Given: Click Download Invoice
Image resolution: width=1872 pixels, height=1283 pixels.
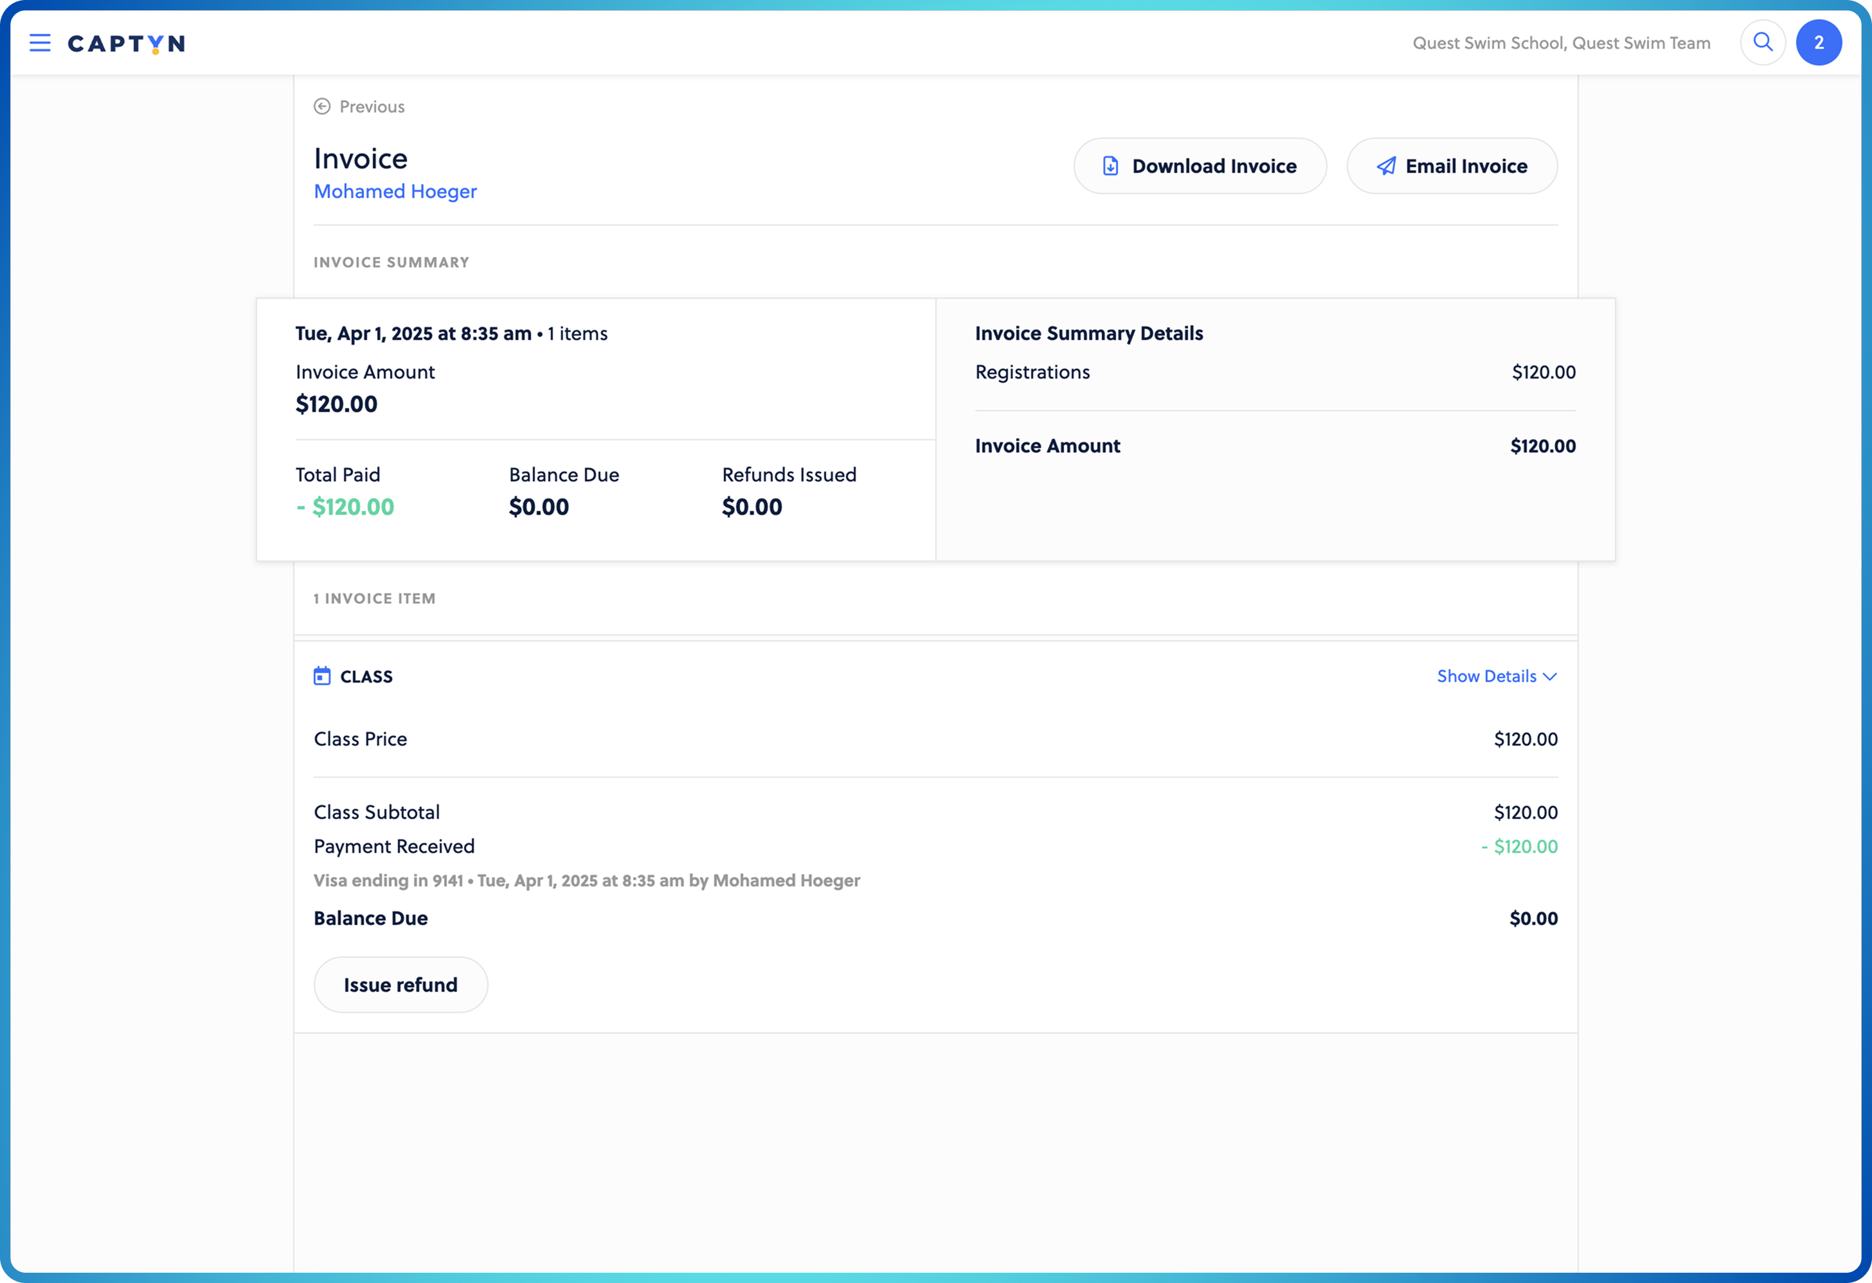Looking at the screenshot, I should 1200,165.
